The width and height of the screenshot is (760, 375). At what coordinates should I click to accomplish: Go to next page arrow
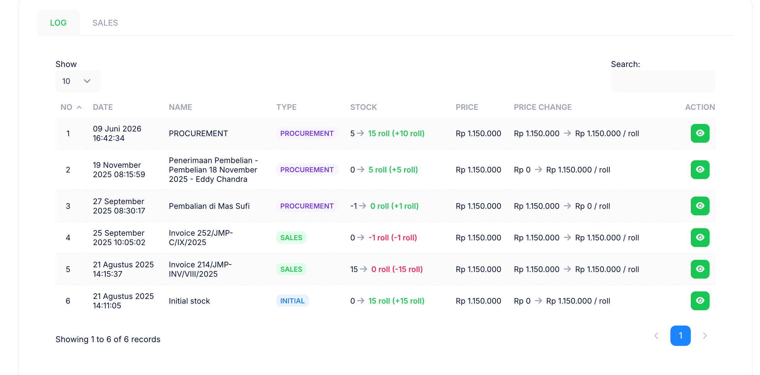(x=705, y=336)
